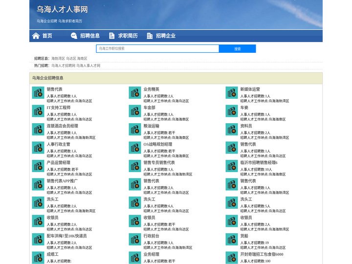Open the 资料员 job listing

246,126
